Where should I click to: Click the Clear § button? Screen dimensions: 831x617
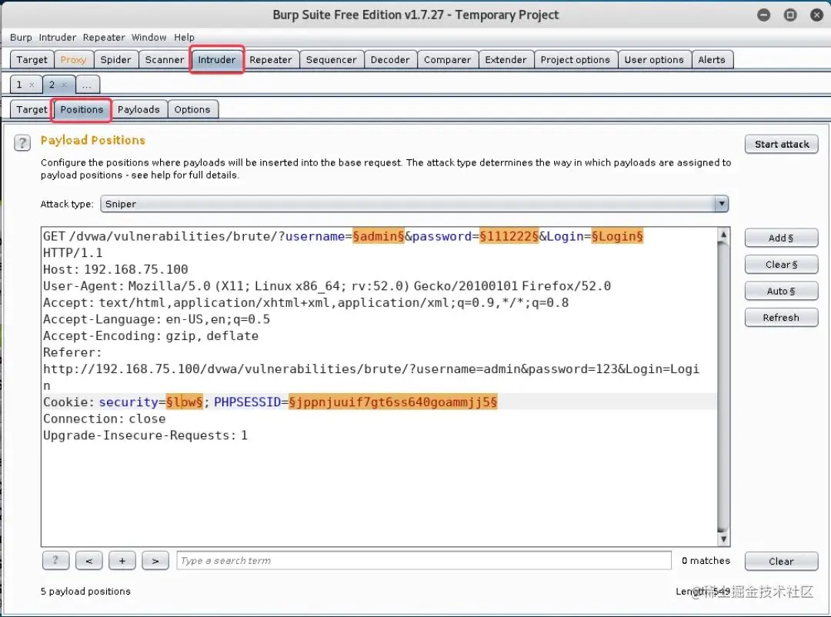pyautogui.click(x=781, y=265)
